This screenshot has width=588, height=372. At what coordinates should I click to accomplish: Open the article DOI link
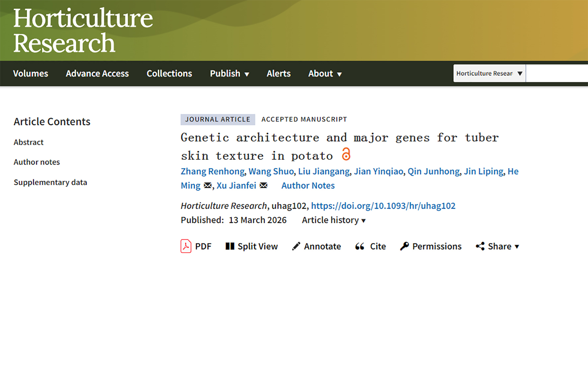tap(383, 206)
